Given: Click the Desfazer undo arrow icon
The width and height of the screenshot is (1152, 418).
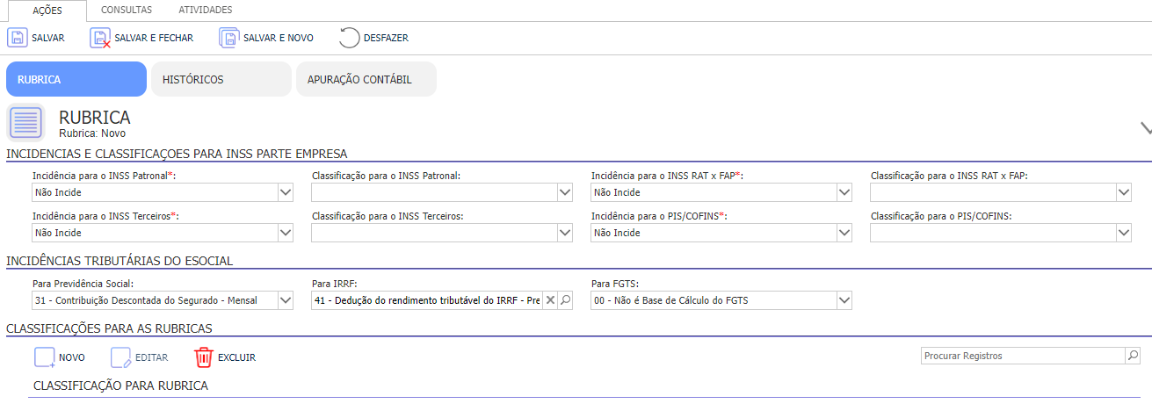Looking at the screenshot, I should click(x=349, y=38).
